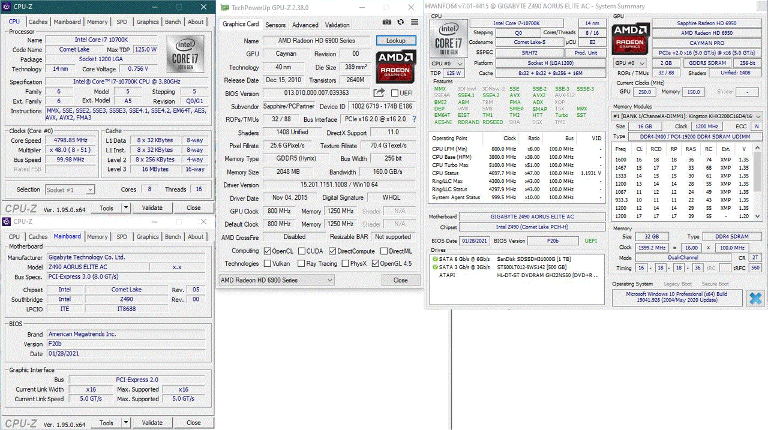Click the BIOS export share icon in GPU-Z

tap(379, 93)
